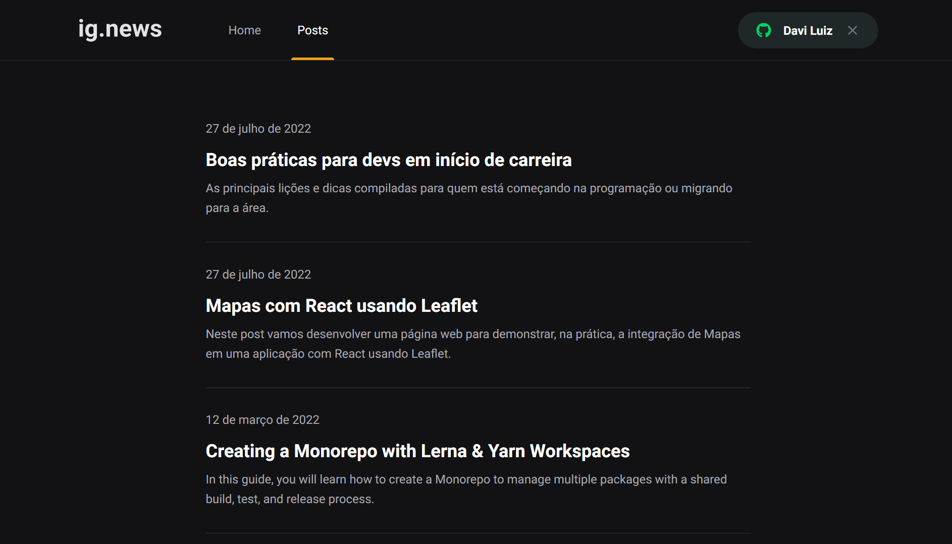
Task: Open 'Creating a Monorepo with Lerna & Yarn Workspaces'
Action: 417,451
